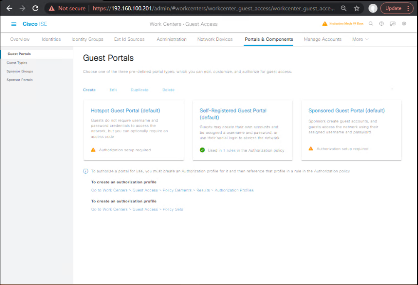Follow the Authorization Profiles path link
Image resolution: width=418 pixels, height=285 pixels.
click(172, 190)
